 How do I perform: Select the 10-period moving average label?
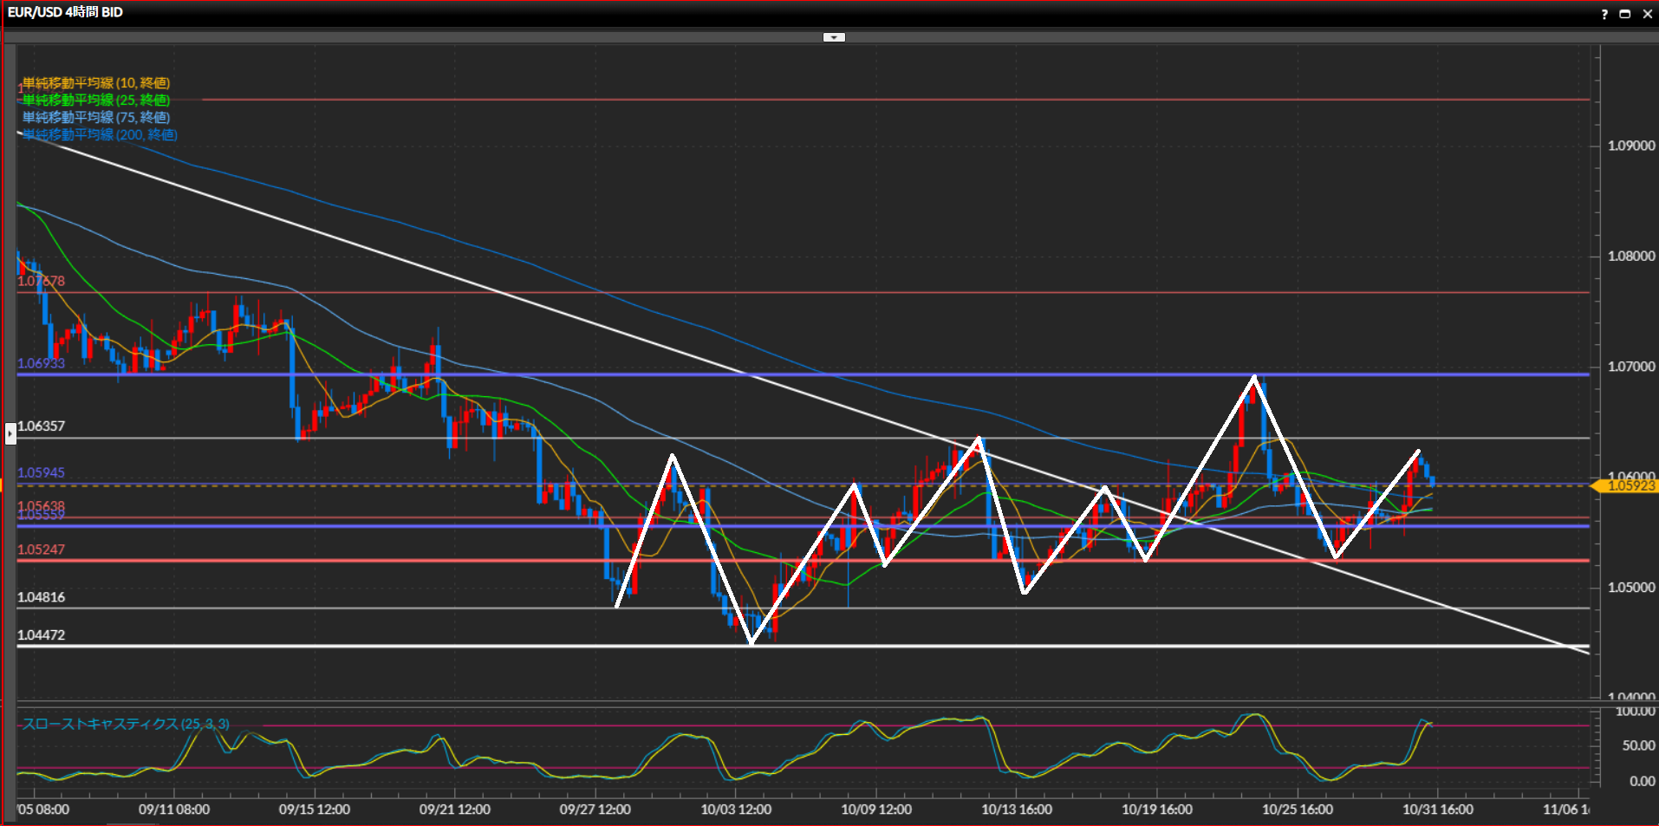click(x=95, y=83)
